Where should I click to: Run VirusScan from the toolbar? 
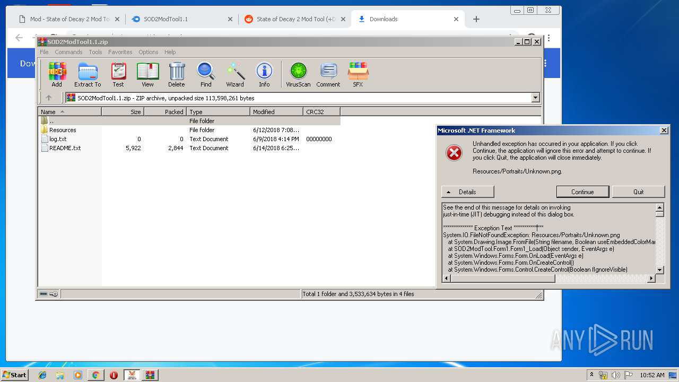click(x=298, y=74)
